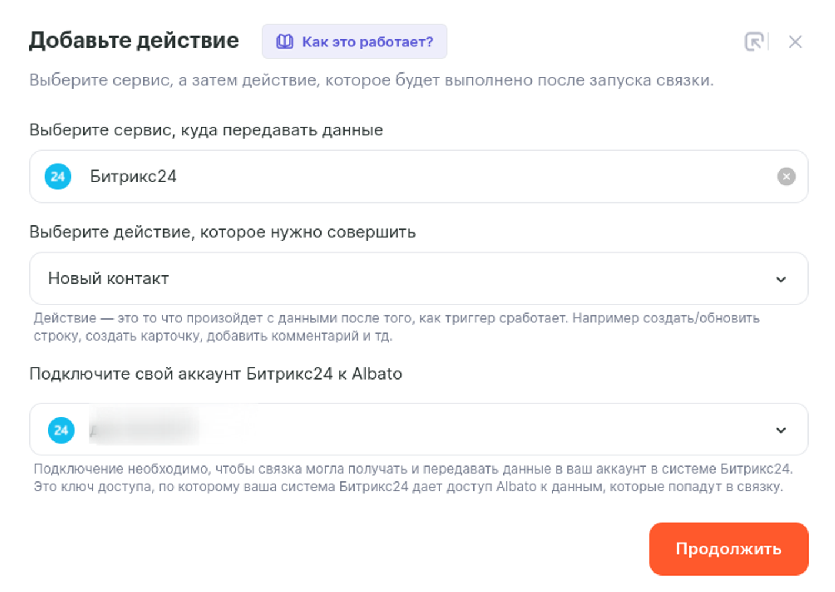Open the "Новый контакт" action dropdown
This screenshot has width=835, height=592.
pos(412,279)
